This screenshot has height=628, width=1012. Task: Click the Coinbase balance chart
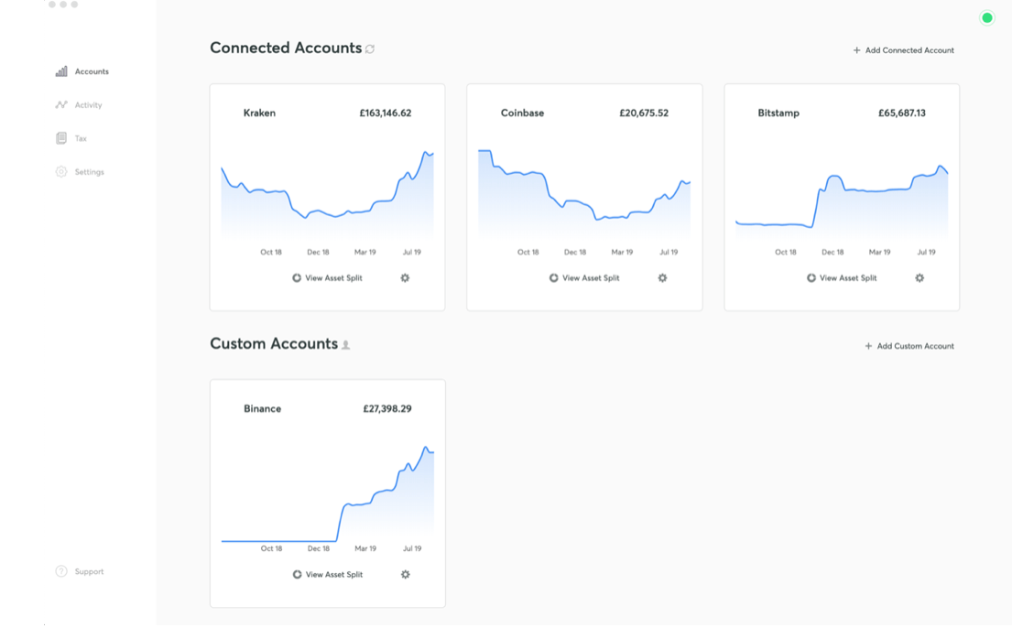(584, 194)
